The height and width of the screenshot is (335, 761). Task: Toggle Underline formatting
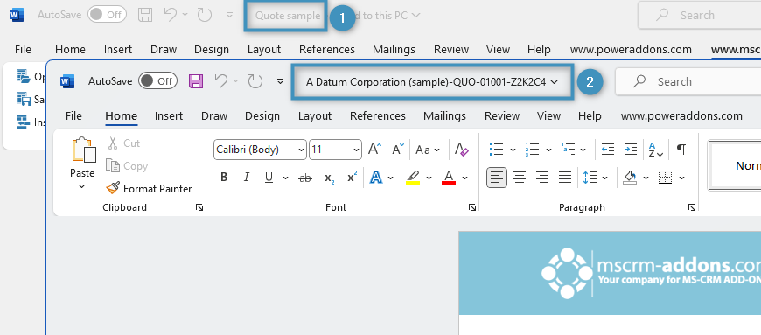269,178
